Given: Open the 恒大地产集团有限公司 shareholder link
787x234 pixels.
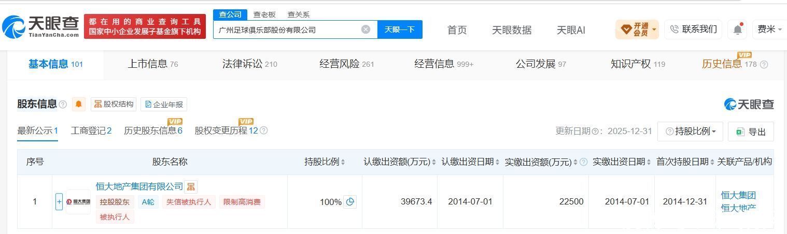Looking at the screenshot, I should [139, 186].
